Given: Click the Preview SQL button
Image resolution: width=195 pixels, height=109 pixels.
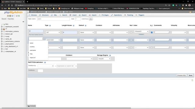Looking at the screenshot, I should point(182,75).
